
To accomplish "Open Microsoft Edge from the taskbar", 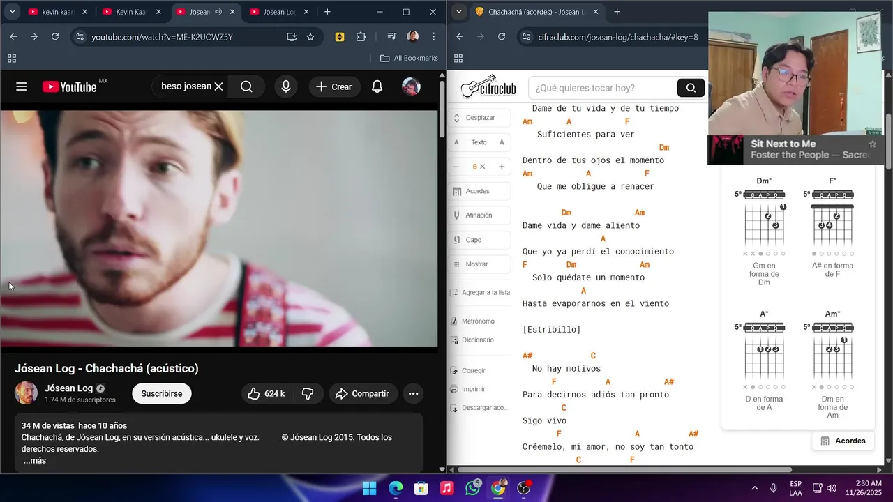I will (x=396, y=488).
